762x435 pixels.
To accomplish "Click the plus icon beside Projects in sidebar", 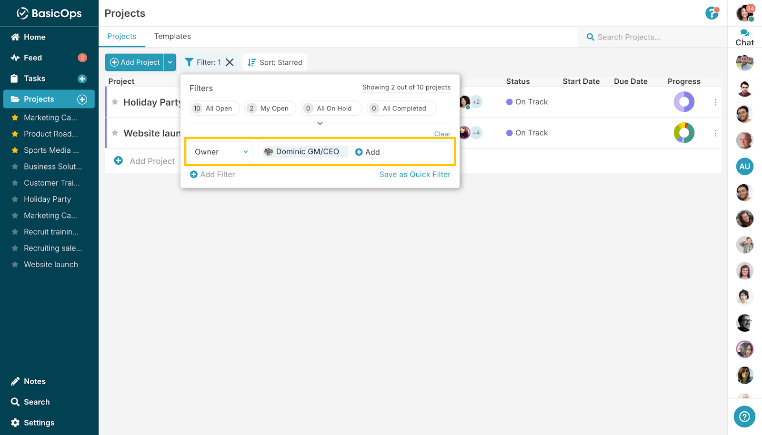I will pyautogui.click(x=82, y=99).
